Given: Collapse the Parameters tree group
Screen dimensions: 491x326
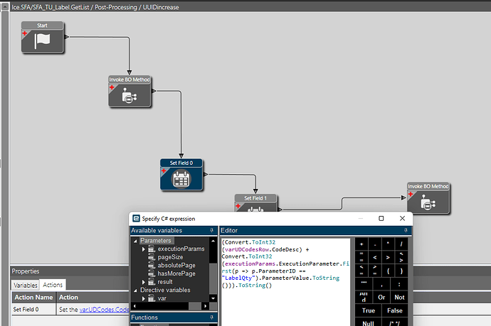Looking at the screenshot, I should coord(135,241).
